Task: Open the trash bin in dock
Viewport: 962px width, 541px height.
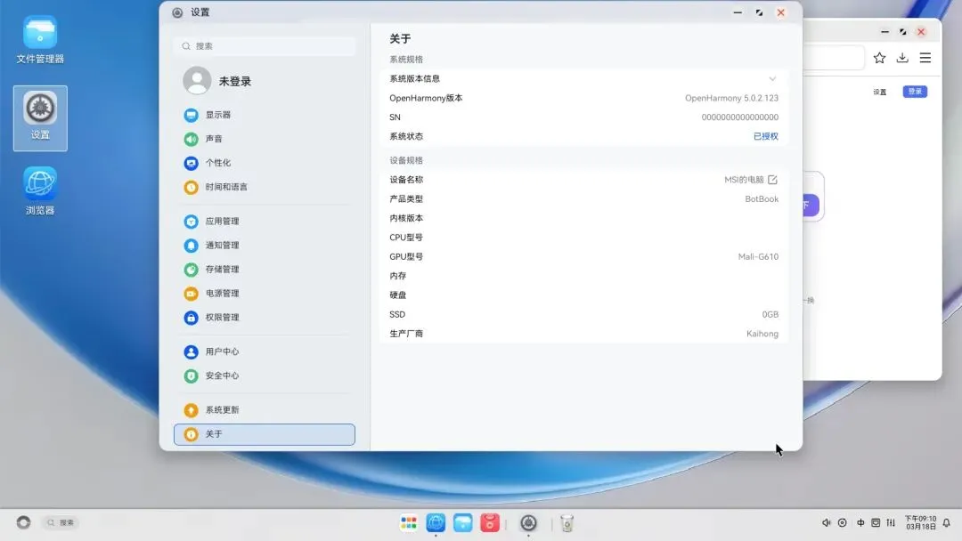Action: (567, 523)
